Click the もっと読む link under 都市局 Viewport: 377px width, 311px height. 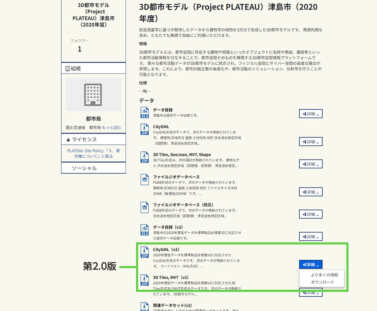click(x=112, y=128)
